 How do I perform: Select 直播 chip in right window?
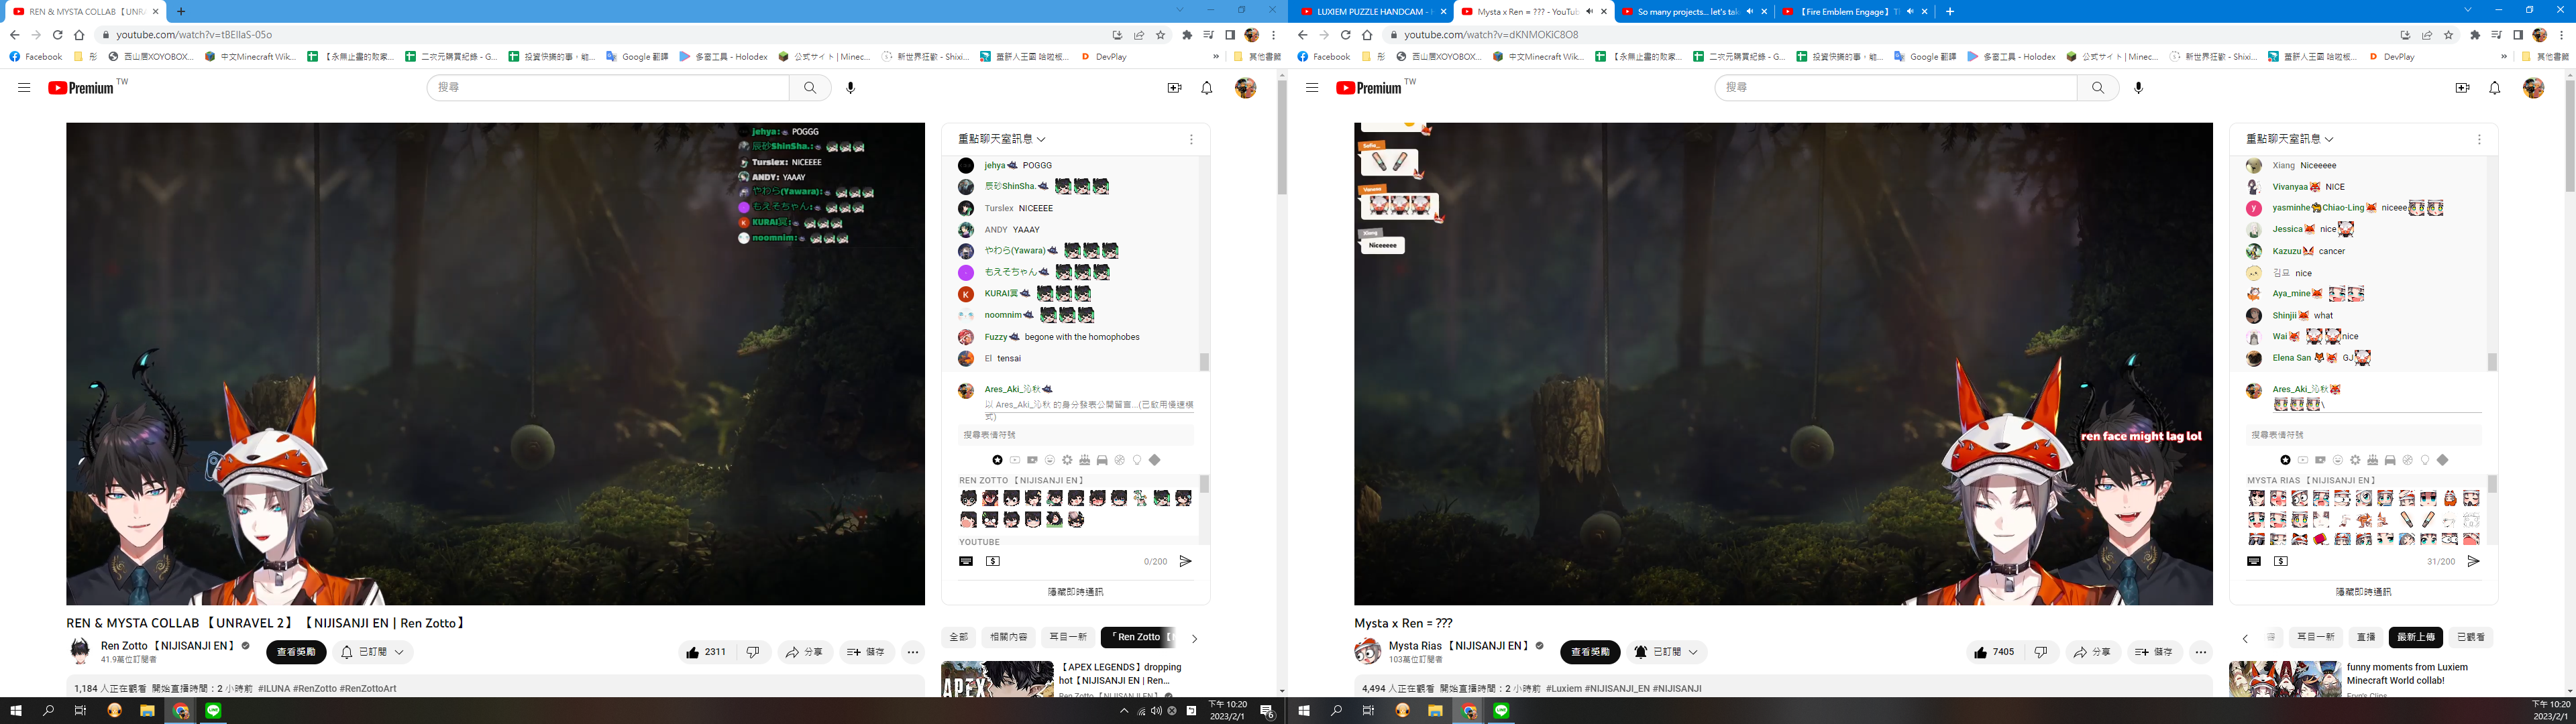(2366, 637)
